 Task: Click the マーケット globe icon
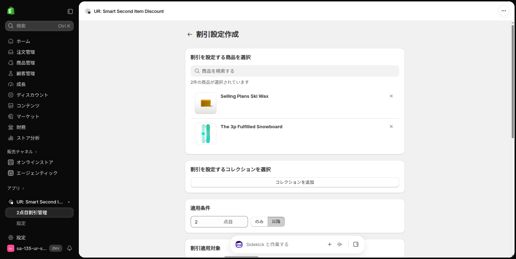(11, 116)
